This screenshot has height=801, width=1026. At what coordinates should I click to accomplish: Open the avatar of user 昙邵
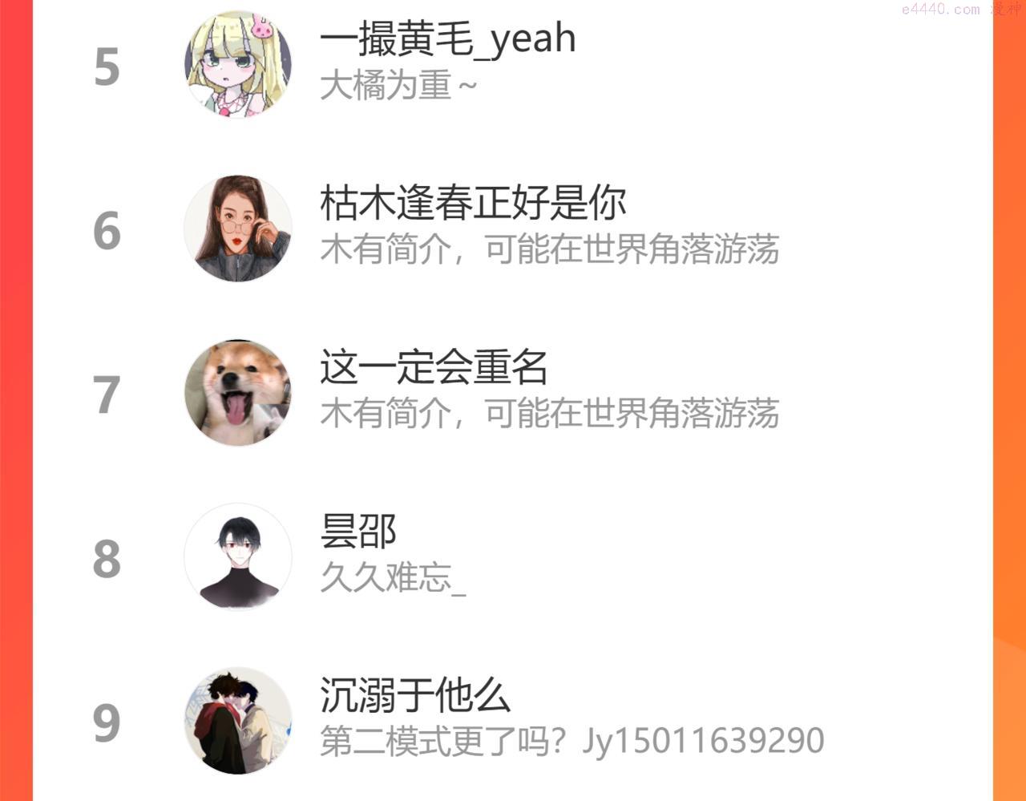238,556
